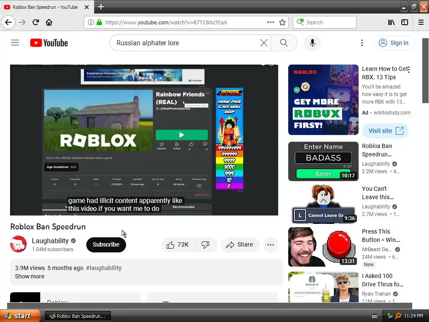Start voice search with microphone icon
The width and height of the screenshot is (429, 322).
[x=312, y=43]
